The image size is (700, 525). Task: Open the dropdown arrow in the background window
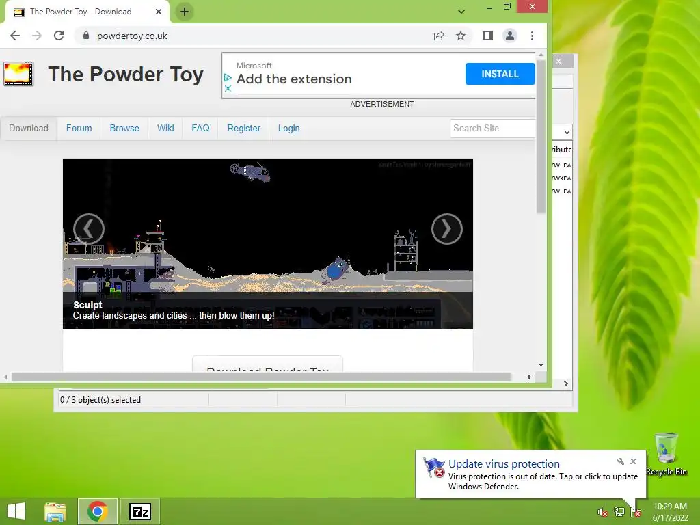(567, 132)
